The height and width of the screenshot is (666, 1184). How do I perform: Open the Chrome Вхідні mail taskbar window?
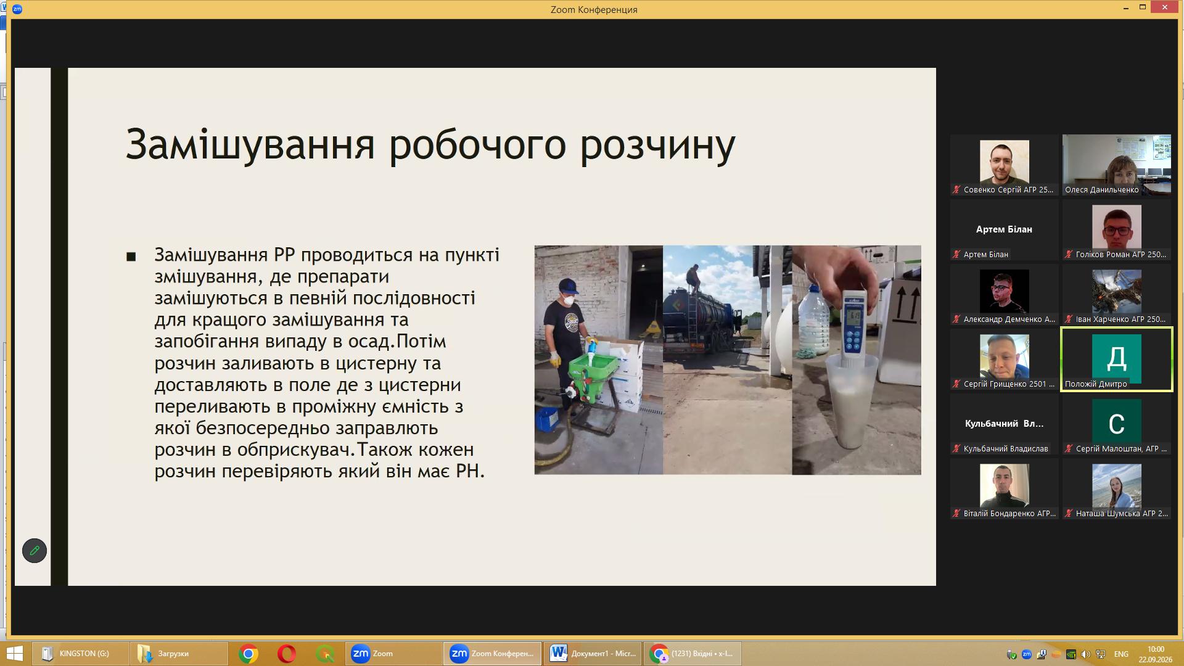(x=693, y=654)
